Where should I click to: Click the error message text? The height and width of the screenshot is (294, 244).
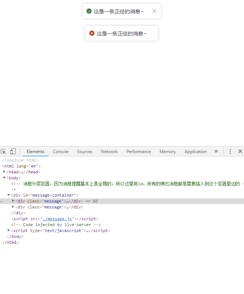point(121,34)
